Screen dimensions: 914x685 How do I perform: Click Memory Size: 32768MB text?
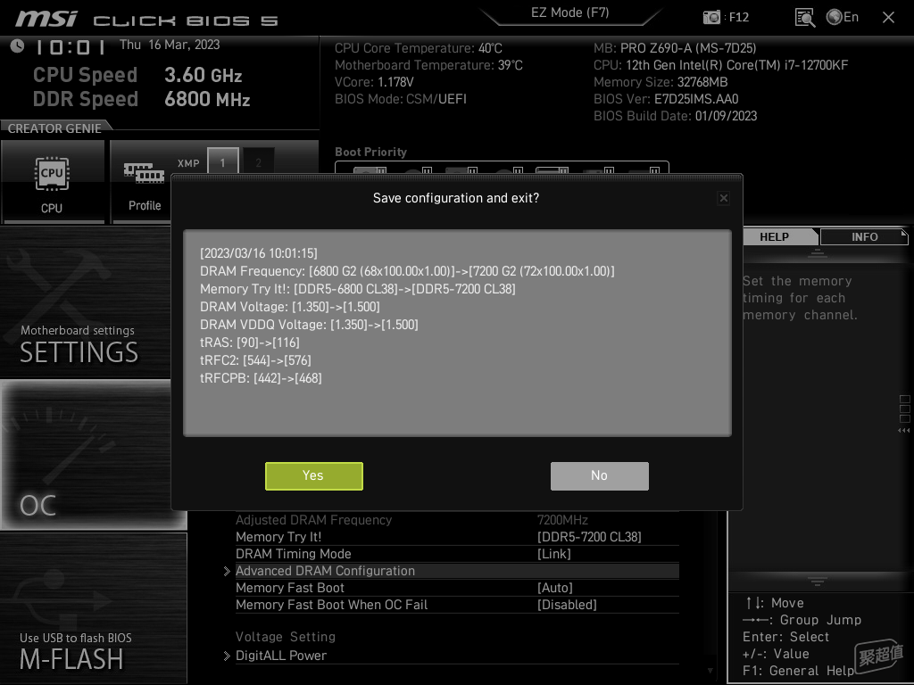click(x=661, y=82)
